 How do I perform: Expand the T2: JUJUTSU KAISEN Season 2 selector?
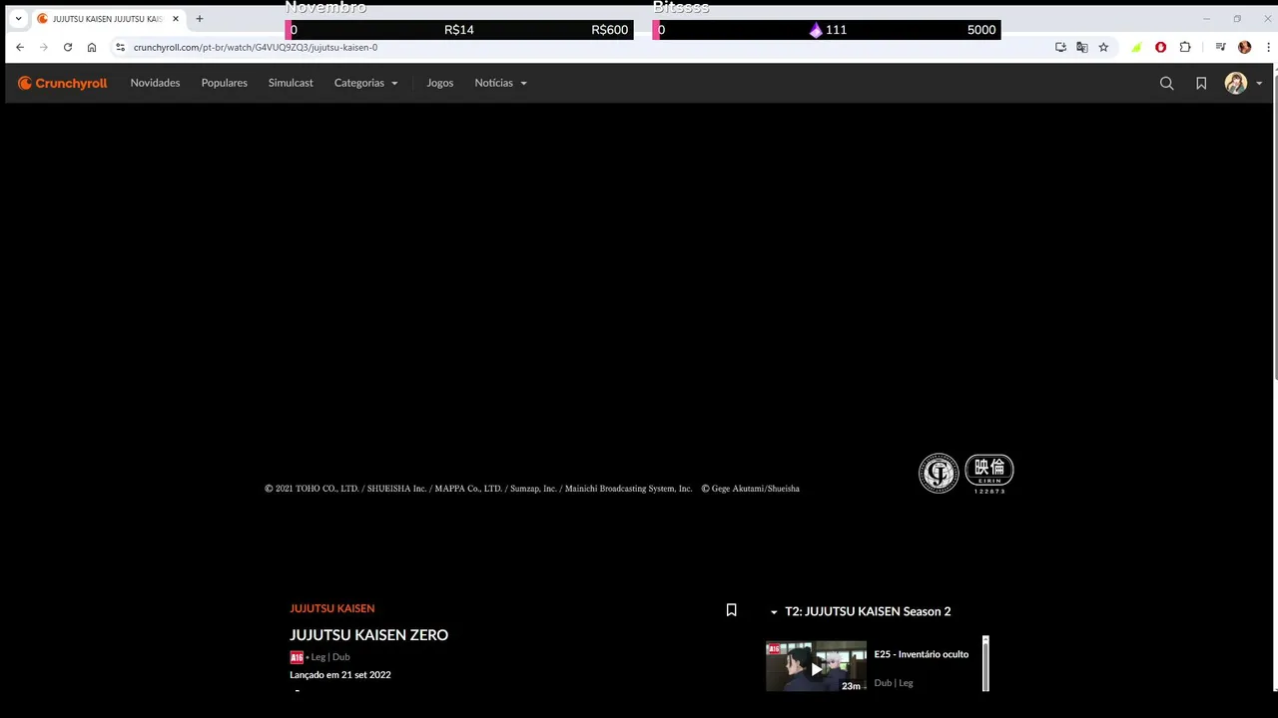(x=860, y=611)
